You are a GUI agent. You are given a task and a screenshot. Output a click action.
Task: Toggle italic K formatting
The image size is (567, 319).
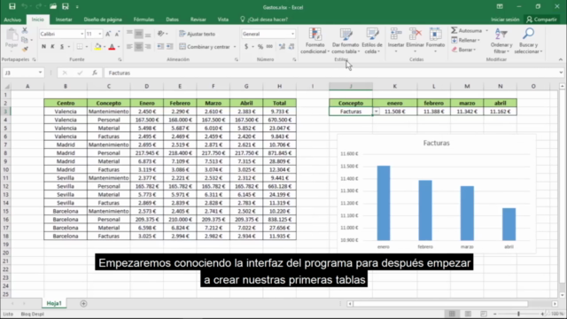coord(52,47)
